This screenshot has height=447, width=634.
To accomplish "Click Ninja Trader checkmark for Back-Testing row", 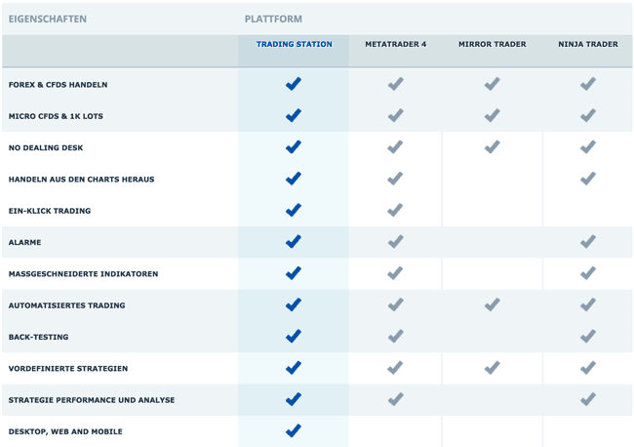I will click(x=588, y=336).
